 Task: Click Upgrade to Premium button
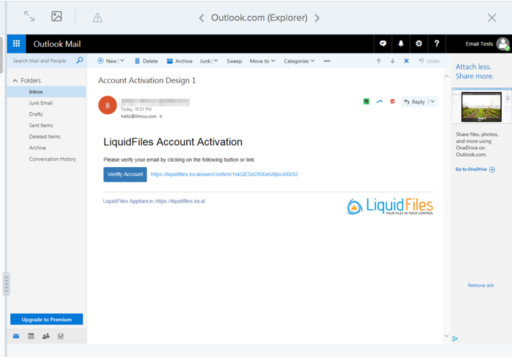47,319
